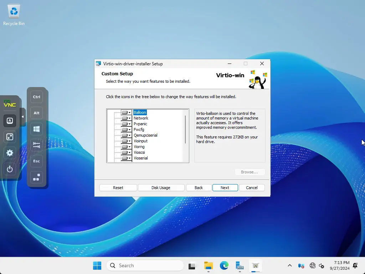The width and height of the screenshot is (365, 274).
Task: Click Ctrl+Alt+Del icon in noVNC panel
Action: coord(36,177)
